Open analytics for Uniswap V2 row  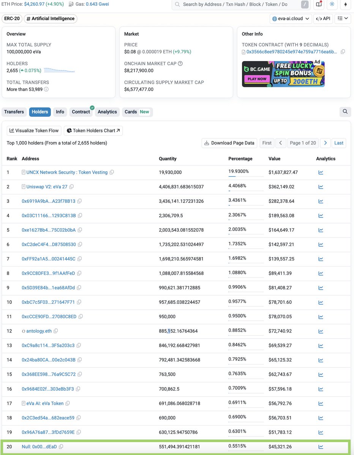click(321, 187)
